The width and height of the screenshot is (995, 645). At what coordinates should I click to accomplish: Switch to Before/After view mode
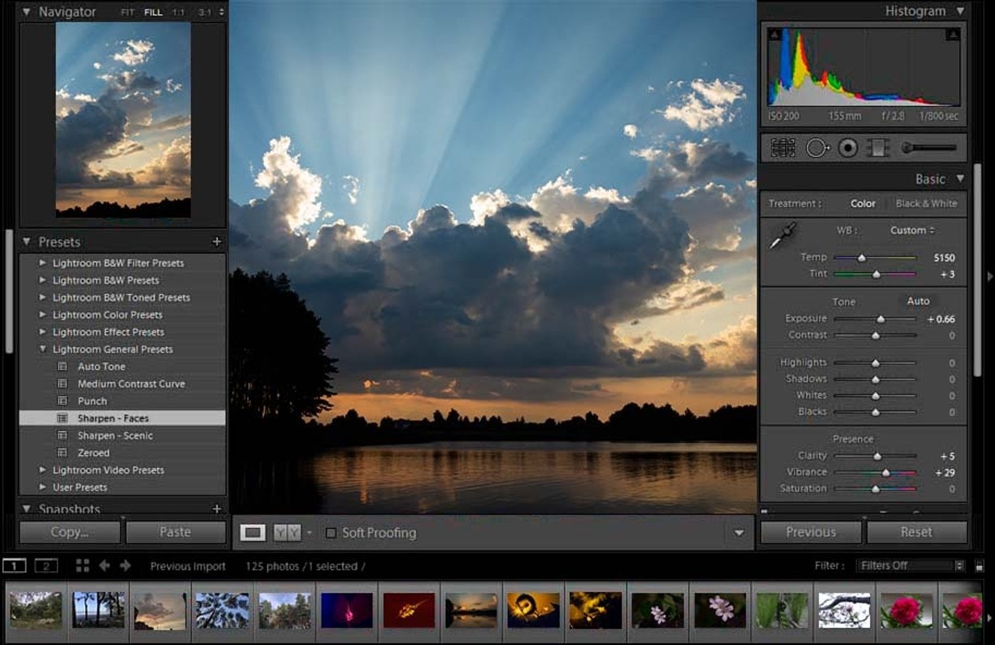(288, 533)
